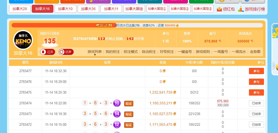Click the red envelope 领红包 icon
The image size is (278, 133).
[x=219, y=9]
